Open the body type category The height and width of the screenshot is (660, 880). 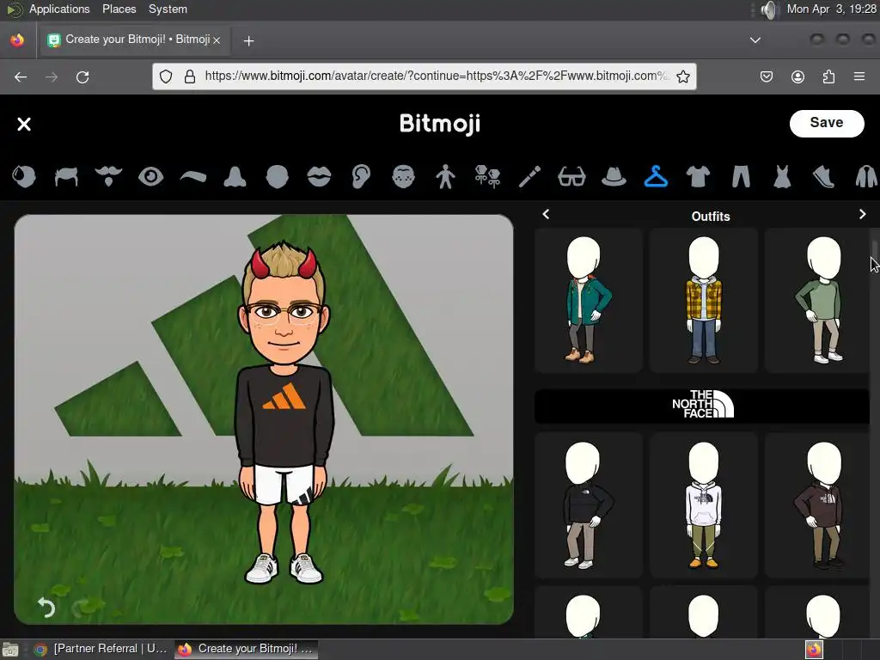pos(445,177)
